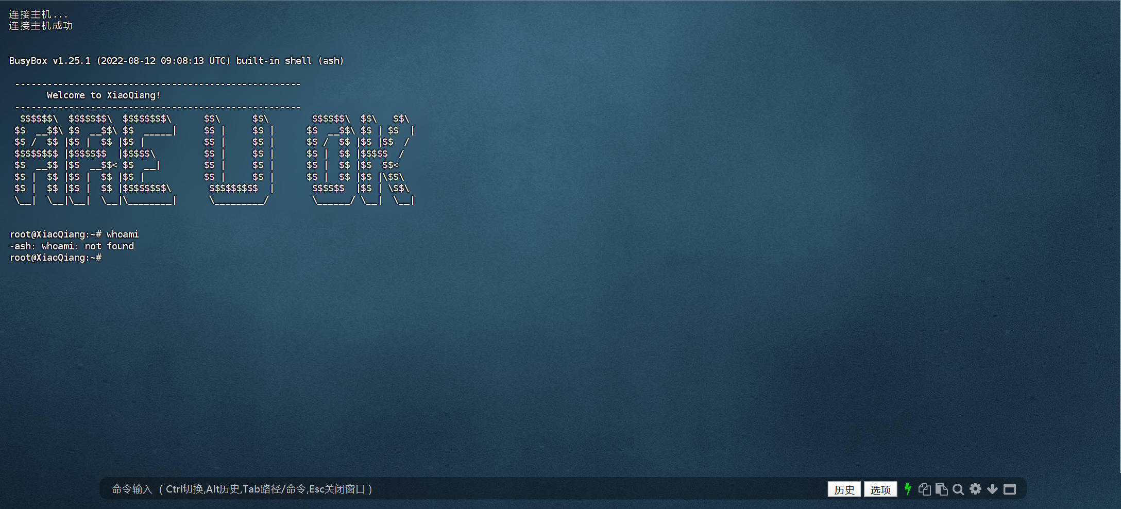Image resolution: width=1121 pixels, height=509 pixels.
Task: Click the fullscreen window icon
Action: click(x=1010, y=489)
